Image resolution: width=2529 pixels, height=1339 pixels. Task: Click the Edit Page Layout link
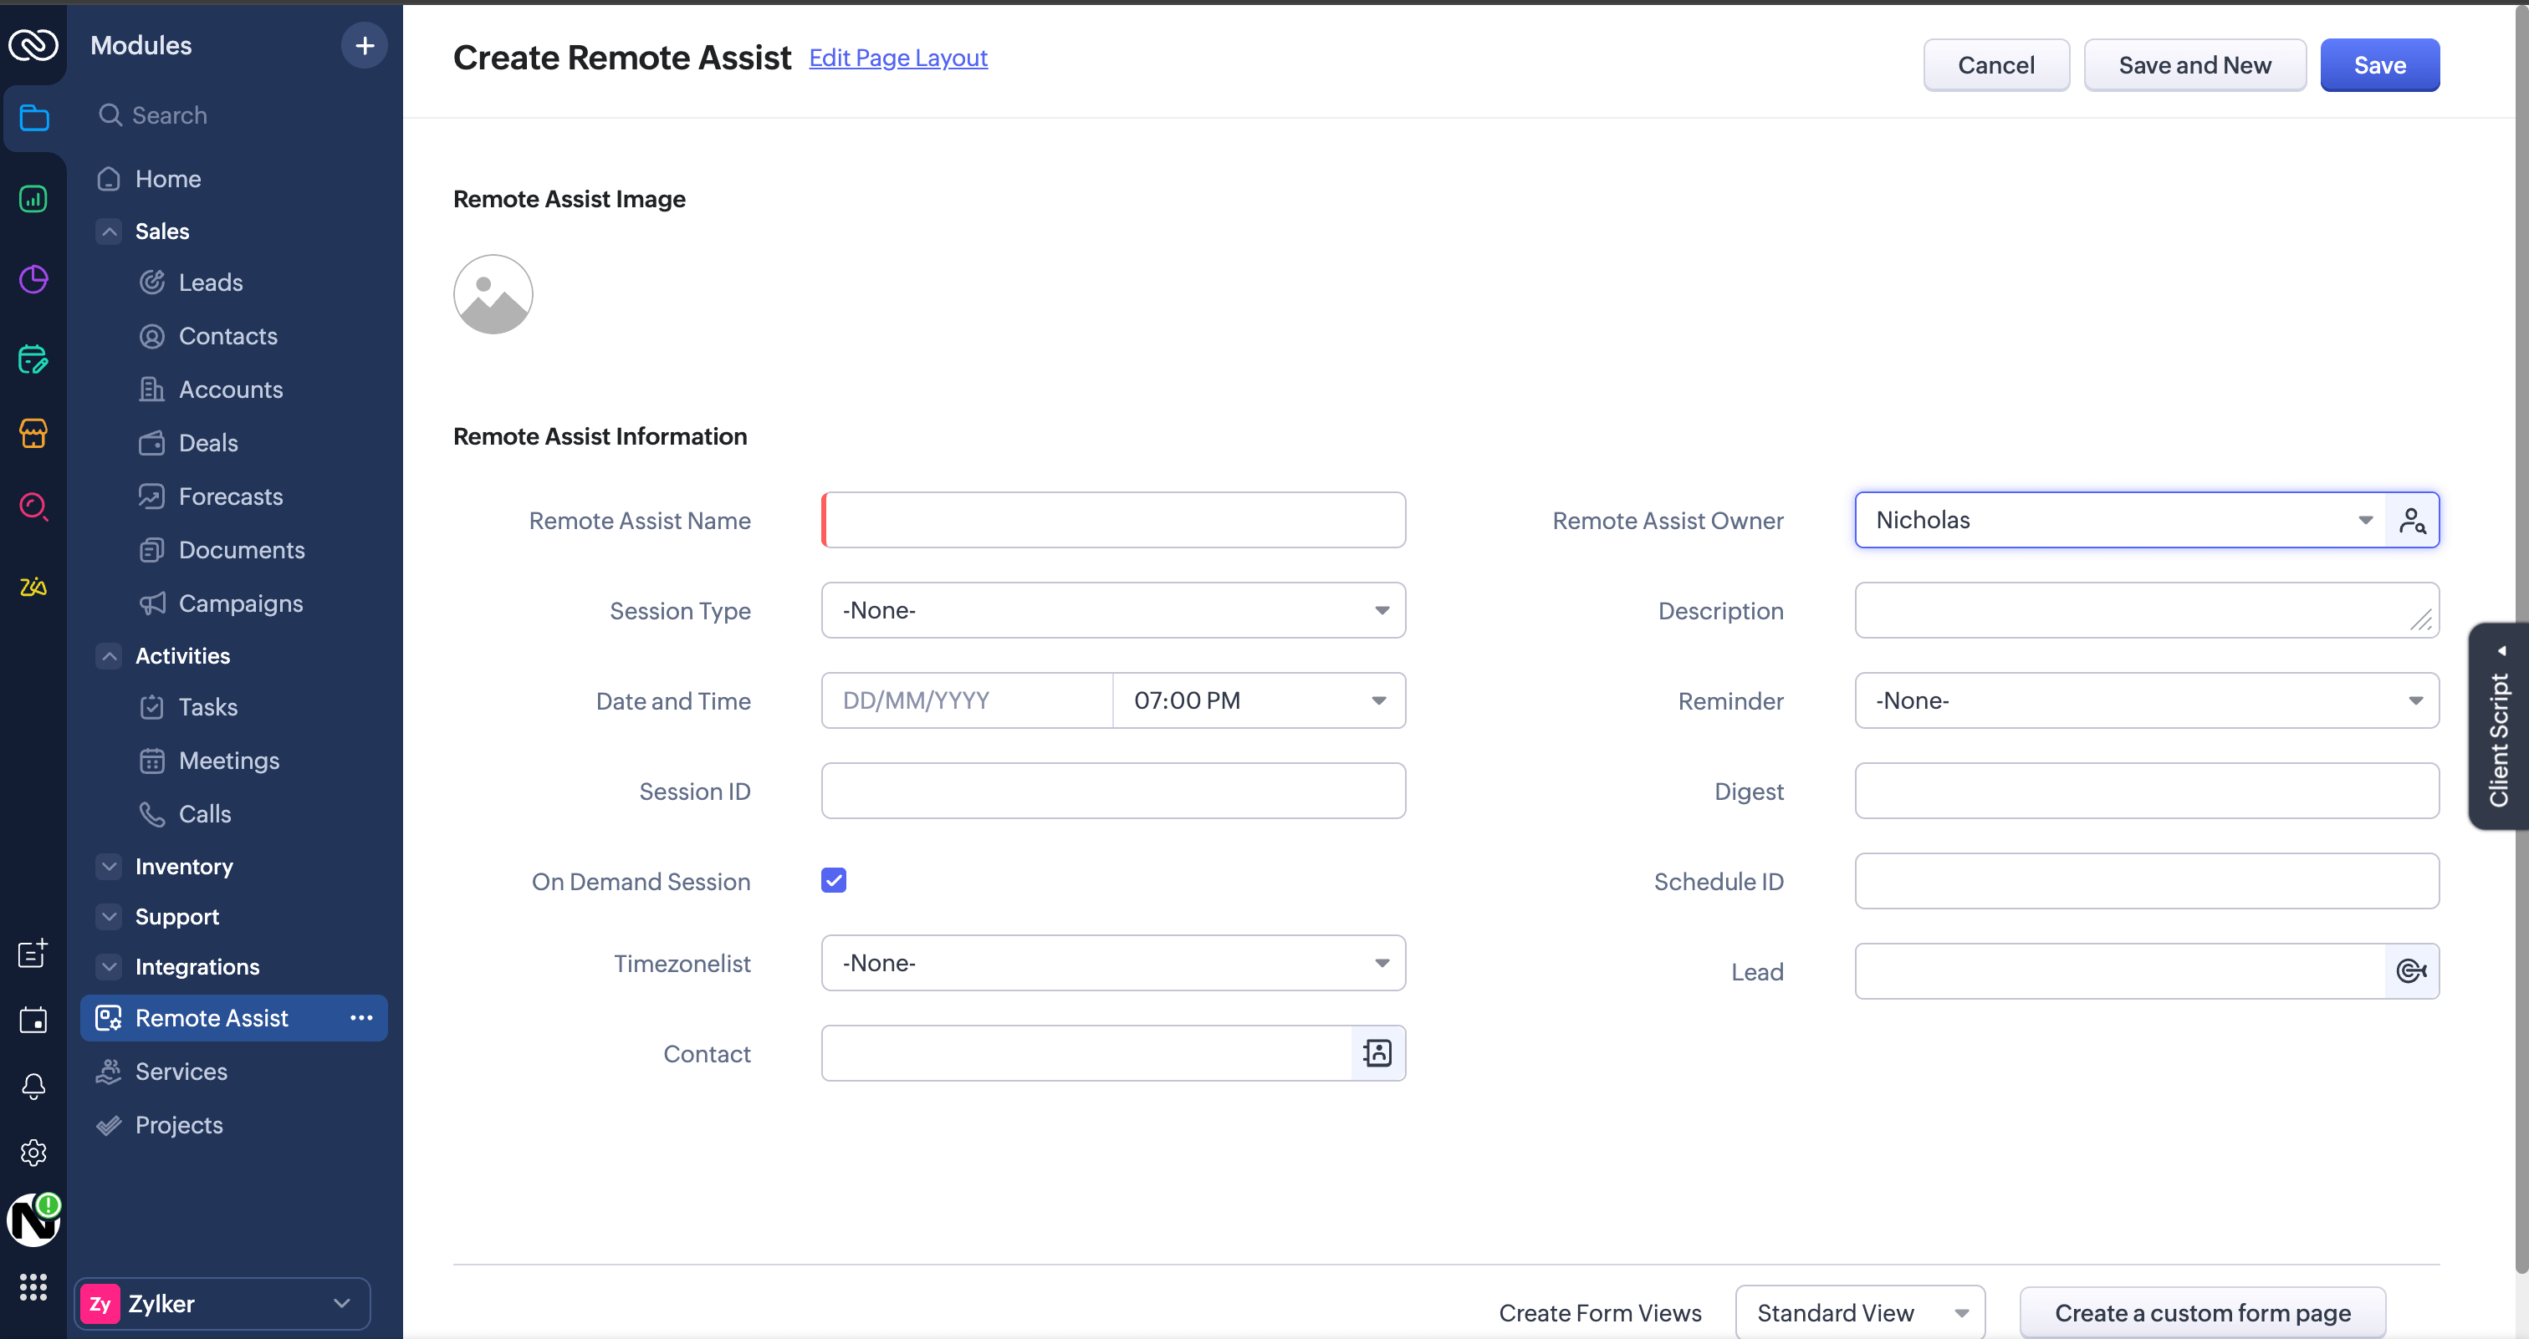(x=897, y=58)
